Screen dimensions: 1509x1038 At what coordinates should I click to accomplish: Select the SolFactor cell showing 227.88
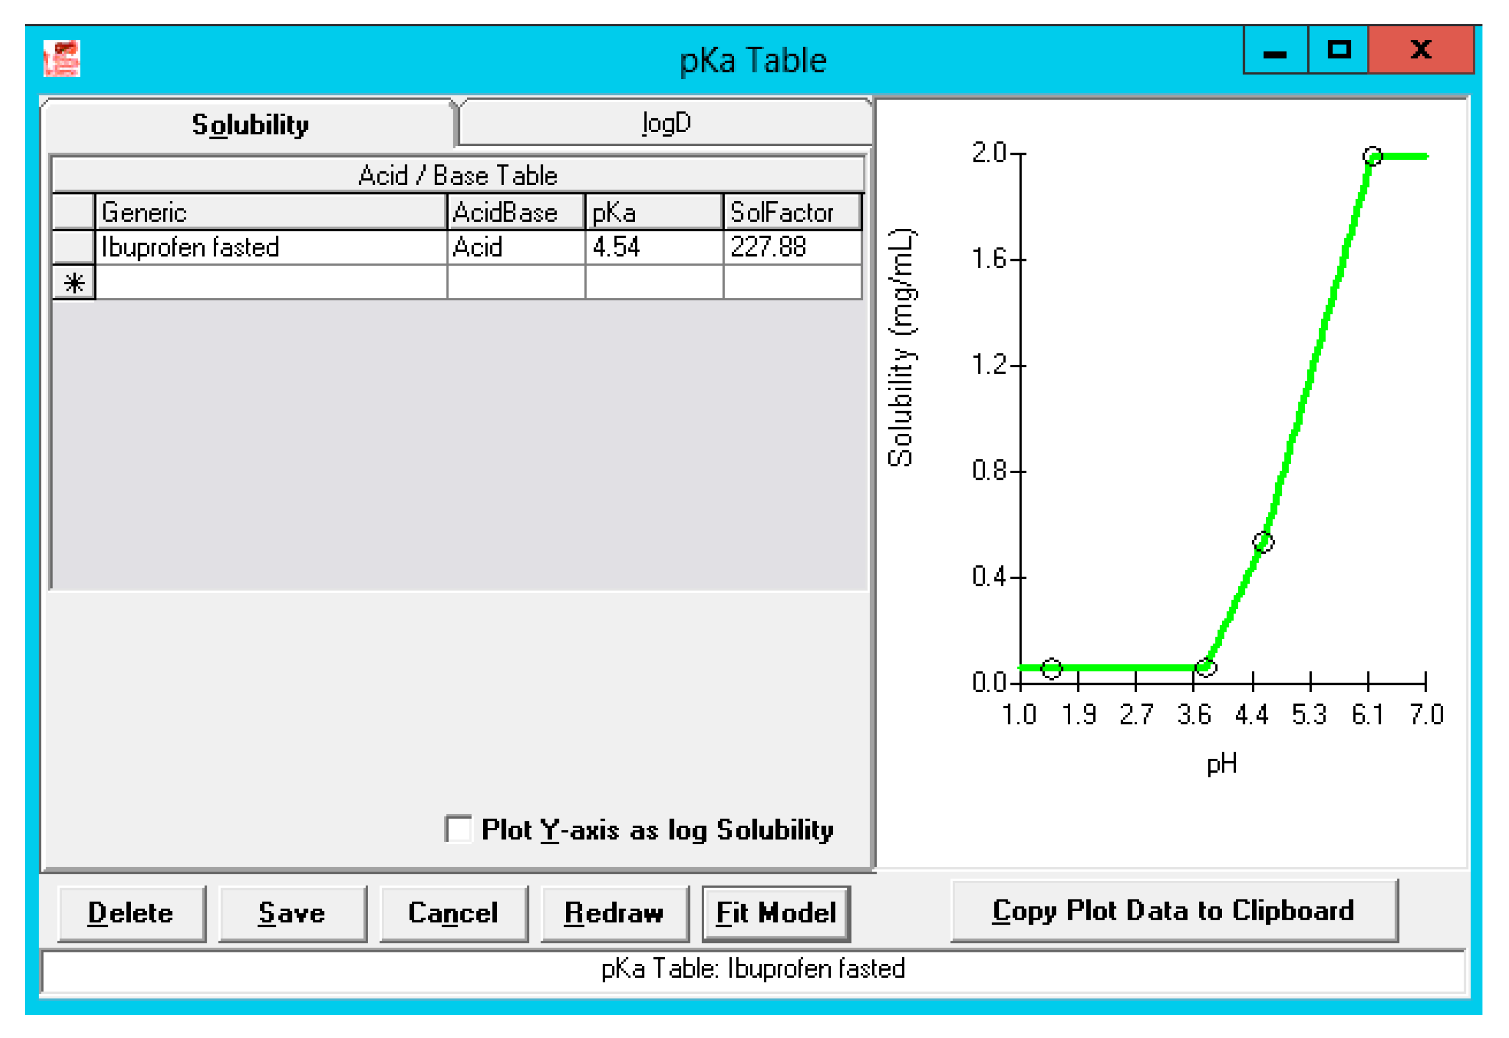(792, 247)
